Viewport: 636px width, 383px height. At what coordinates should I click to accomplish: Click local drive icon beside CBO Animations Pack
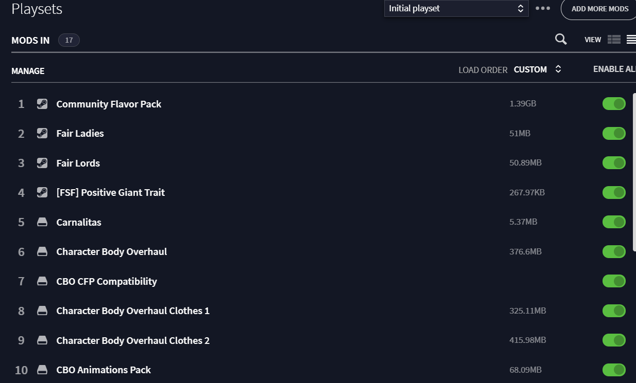[x=42, y=370]
